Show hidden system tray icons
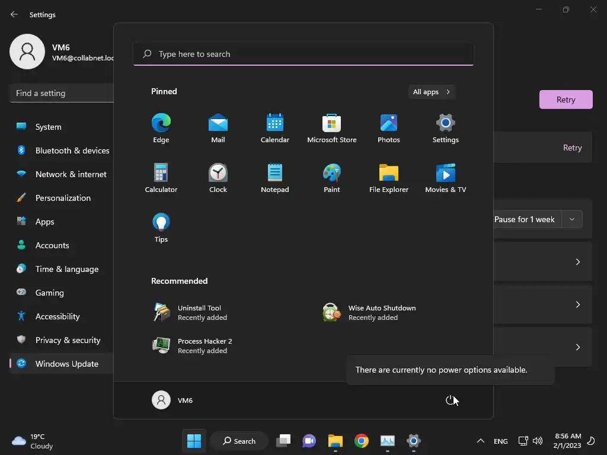The width and height of the screenshot is (607, 455). pos(480,441)
